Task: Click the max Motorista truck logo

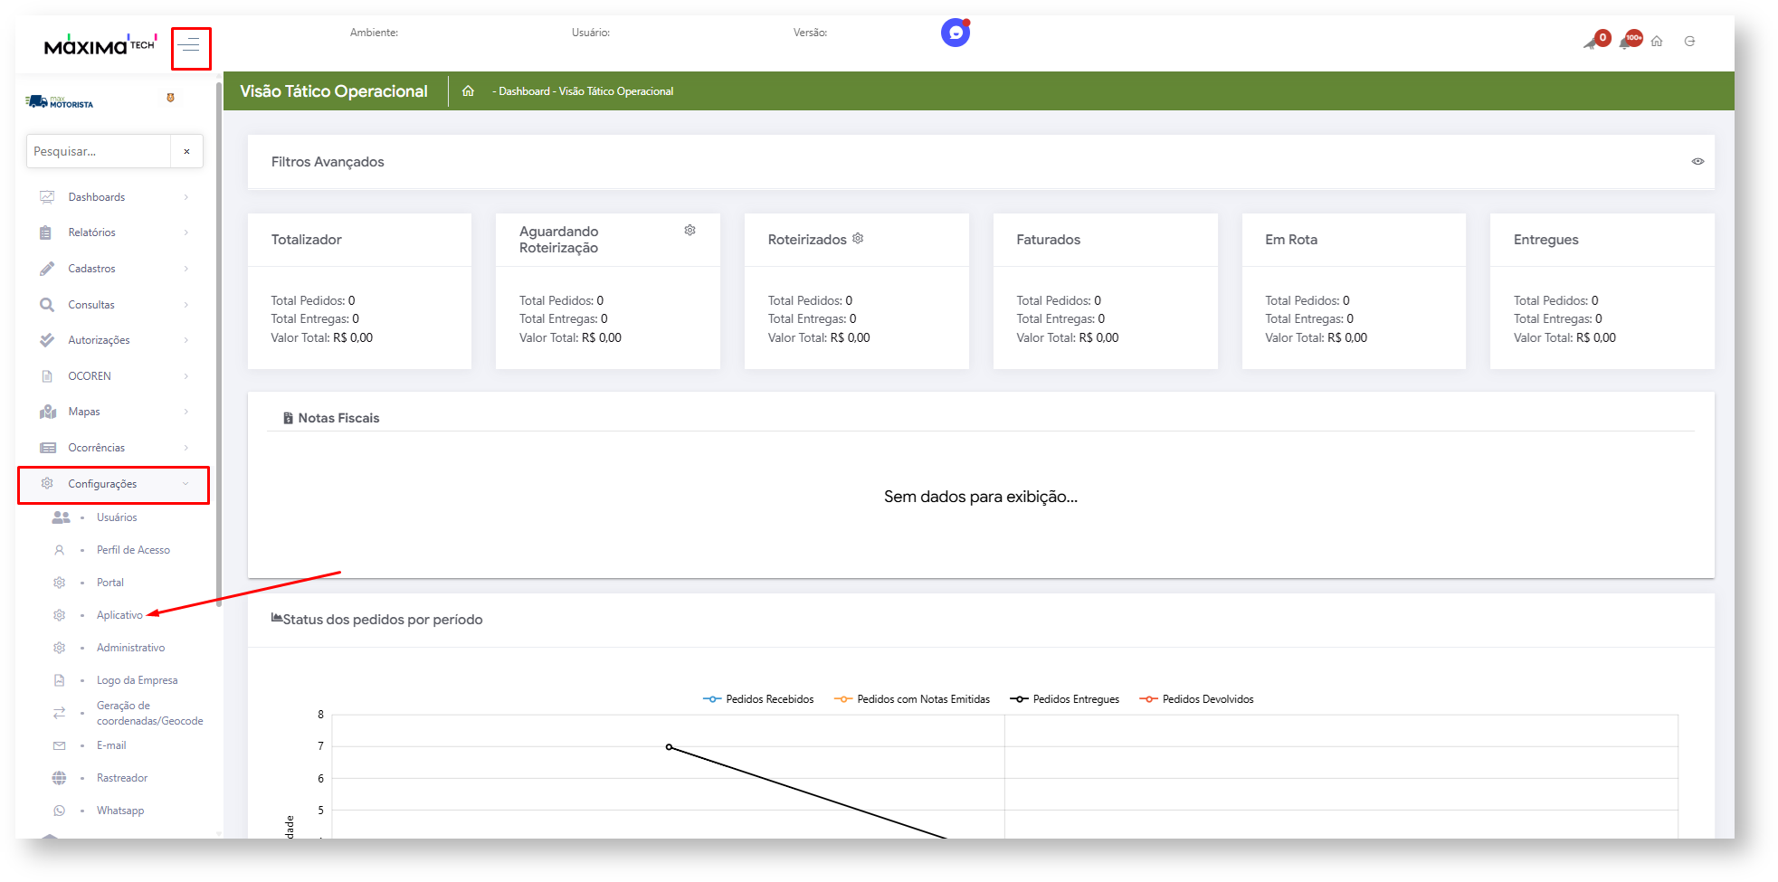Action: (60, 101)
